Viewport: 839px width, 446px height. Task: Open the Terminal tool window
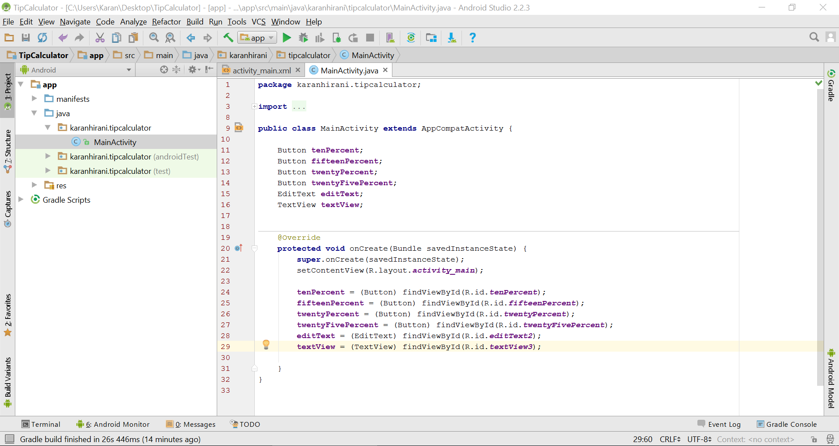click(41, 424)
